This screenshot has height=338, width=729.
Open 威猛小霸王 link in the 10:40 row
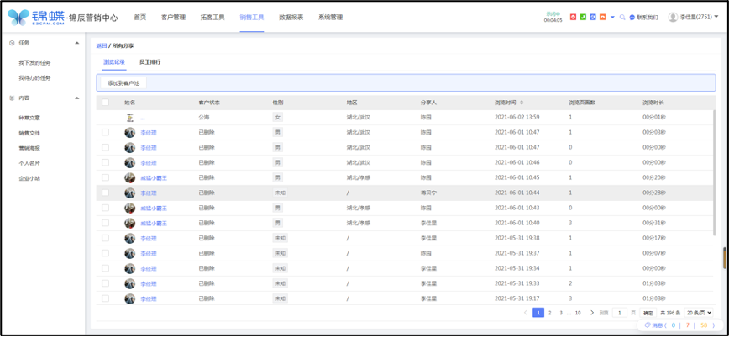tap(154, 223)
